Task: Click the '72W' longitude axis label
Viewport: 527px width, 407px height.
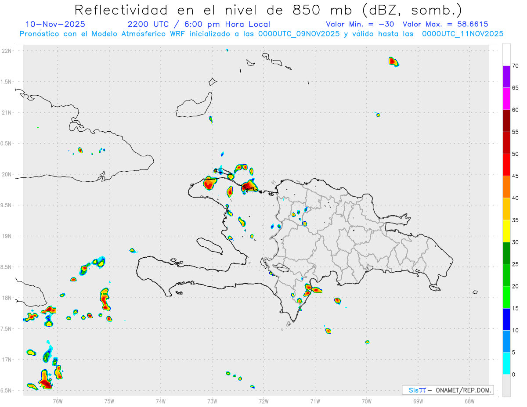Action: (x=263, y=401)
